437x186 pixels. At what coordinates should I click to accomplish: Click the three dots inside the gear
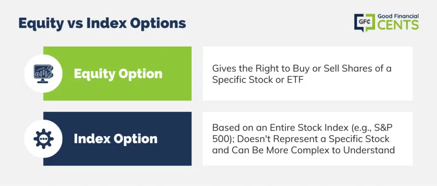44,138
